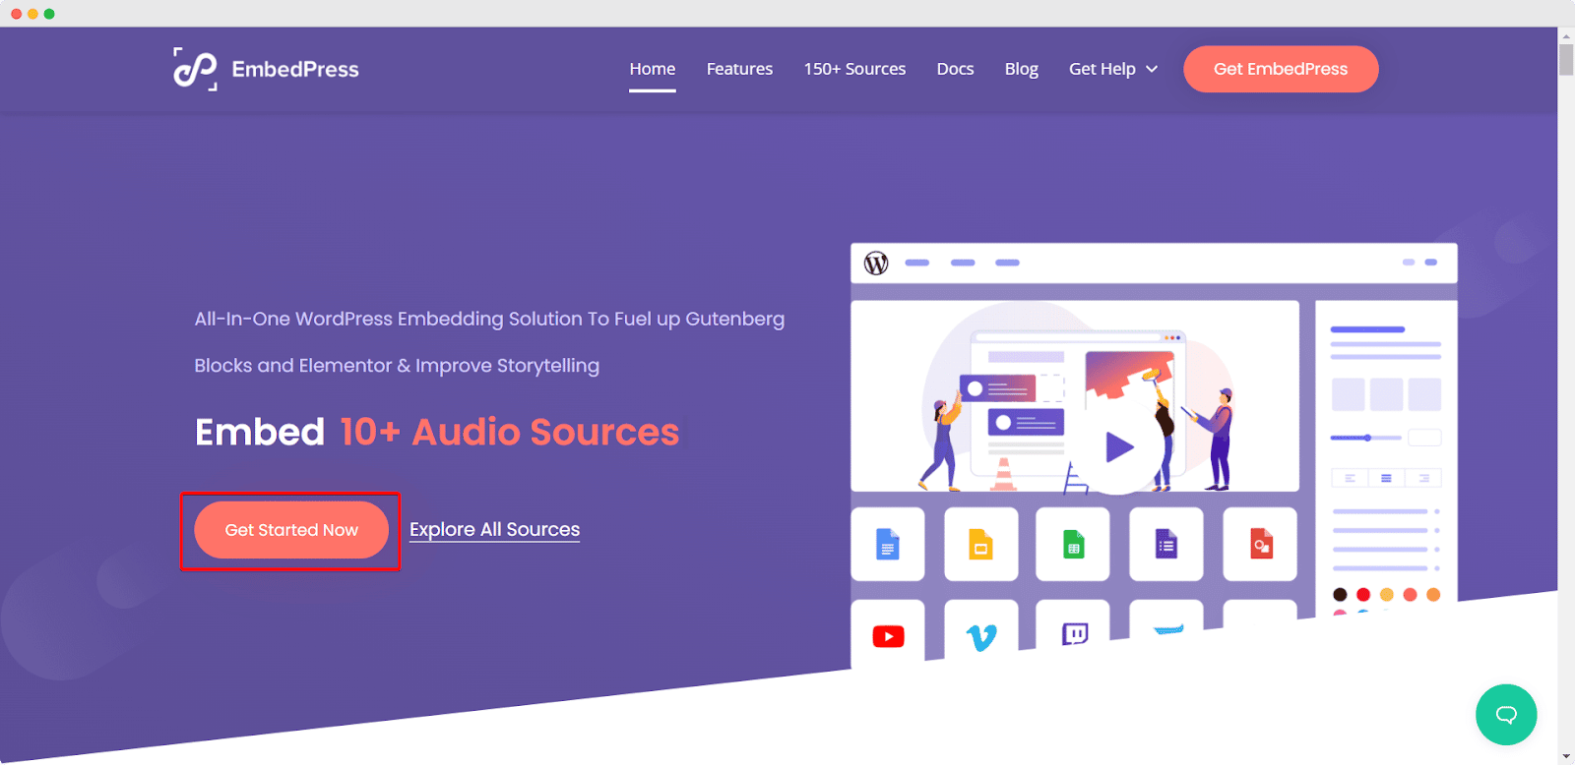Click the Twitch icon tile
The width and height of the screenshot is (1575, 765).
point(1073,624)
